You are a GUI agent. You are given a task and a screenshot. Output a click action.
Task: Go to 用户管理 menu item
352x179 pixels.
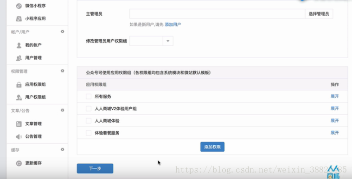[x=33, y=58]
